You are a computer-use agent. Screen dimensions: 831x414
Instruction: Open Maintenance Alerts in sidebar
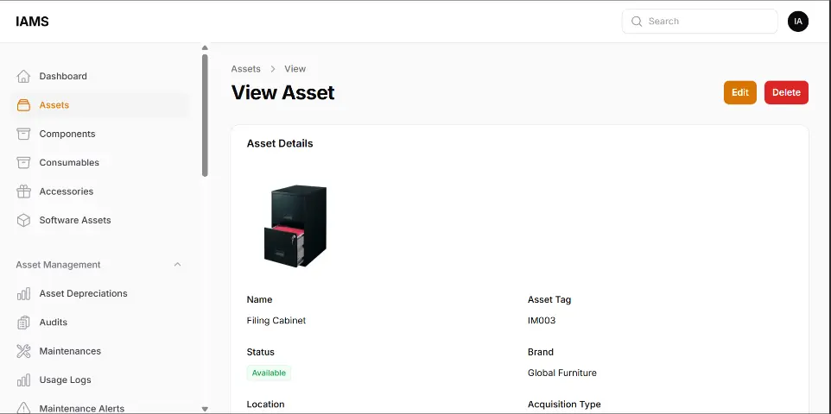(x=81, y=408)
